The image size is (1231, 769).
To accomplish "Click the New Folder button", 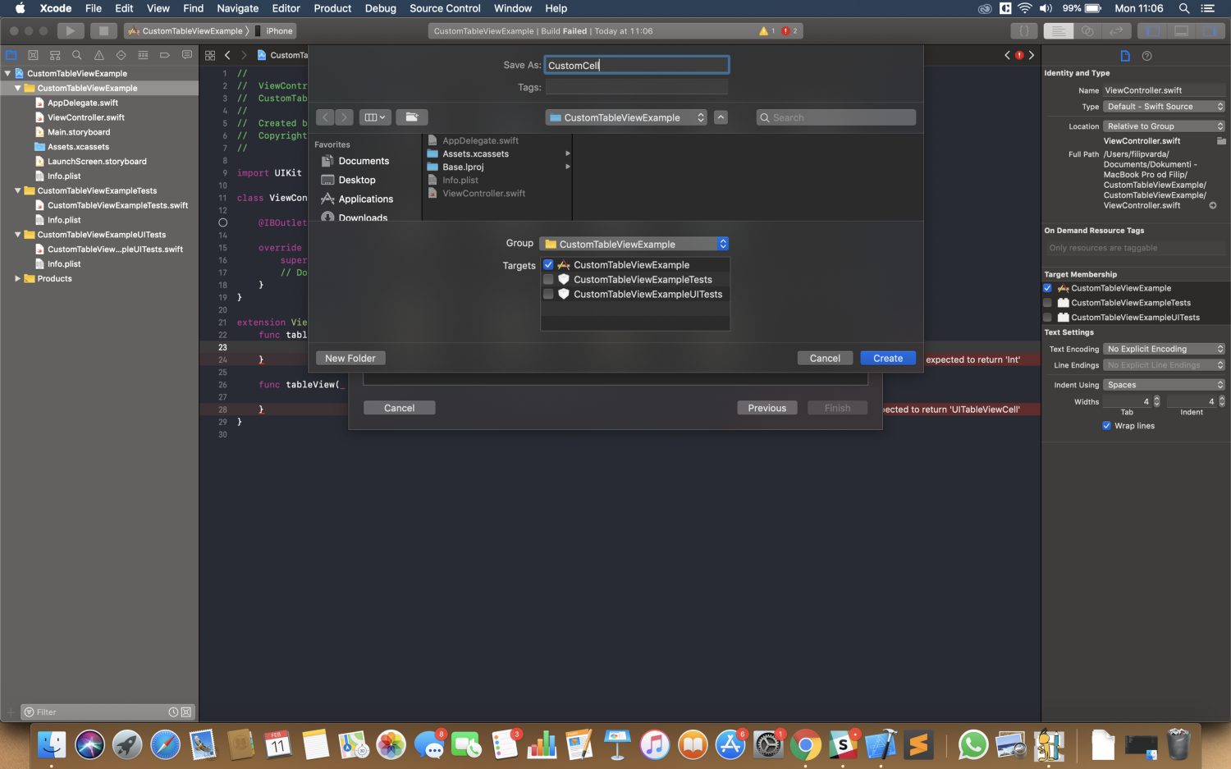I will point(350,359).
